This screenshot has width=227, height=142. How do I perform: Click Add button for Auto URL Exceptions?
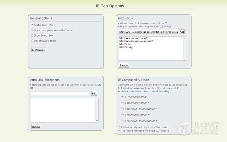[94, 93]
